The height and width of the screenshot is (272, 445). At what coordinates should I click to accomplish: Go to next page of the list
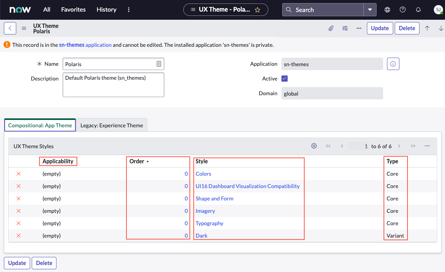tap(399, 146)
